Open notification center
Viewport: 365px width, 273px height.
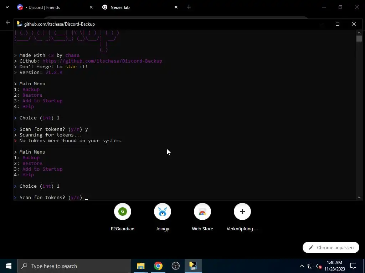click(353, 266)
